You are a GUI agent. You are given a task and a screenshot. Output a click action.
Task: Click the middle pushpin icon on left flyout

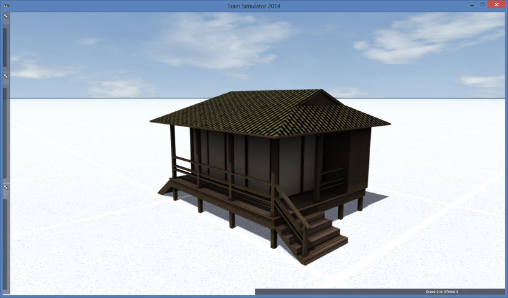(x=6, y=76)
